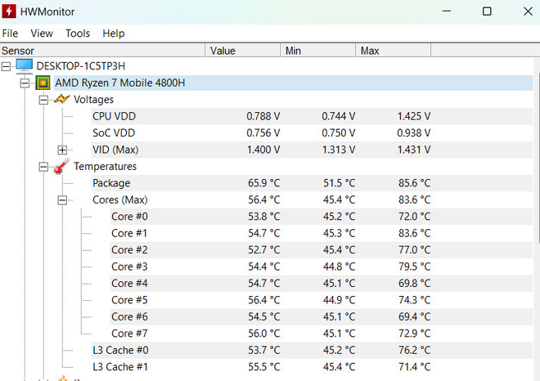This screenshot has width=540, height=381.
Task: Open the Tools menu
Action: click(x=78, y=34)
